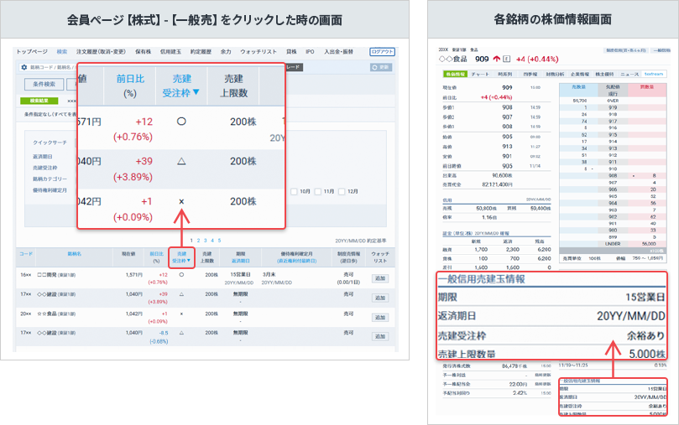The height and width of the screenshot is (425, 679).
Task: Click the circle availability mark for □□開発
Action: coord(181,274)
